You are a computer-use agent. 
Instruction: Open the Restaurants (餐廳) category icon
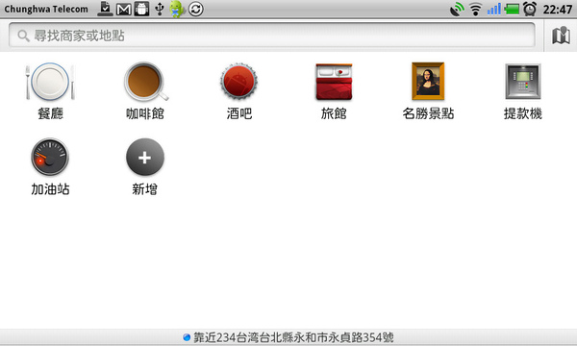point(50,82)
